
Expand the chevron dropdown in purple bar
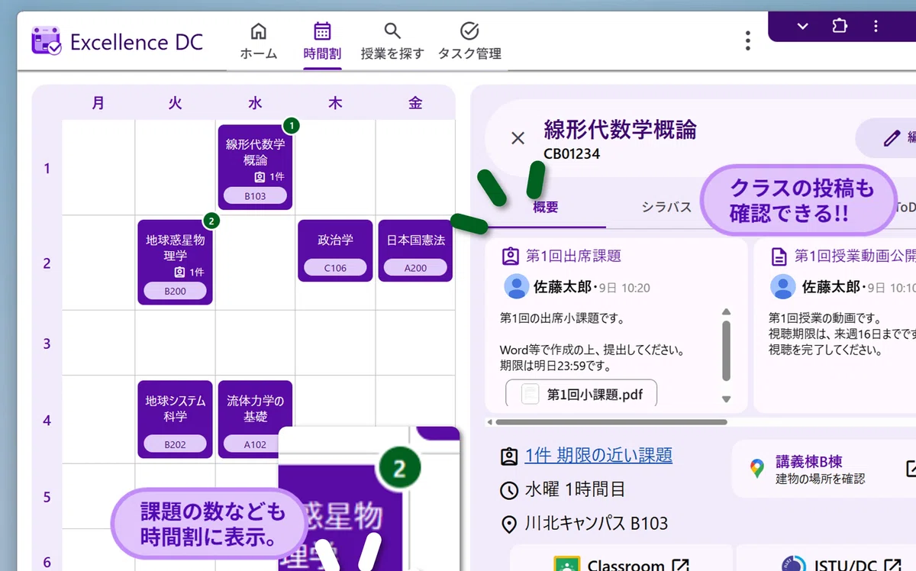click(x=802, y=26)
